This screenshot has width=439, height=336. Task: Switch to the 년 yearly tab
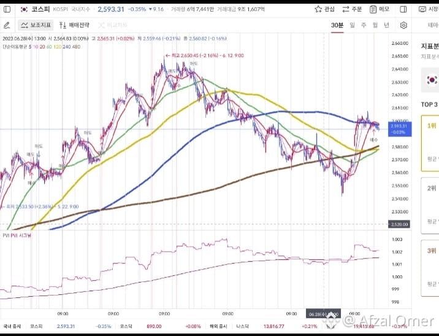[x=387, y=25]
